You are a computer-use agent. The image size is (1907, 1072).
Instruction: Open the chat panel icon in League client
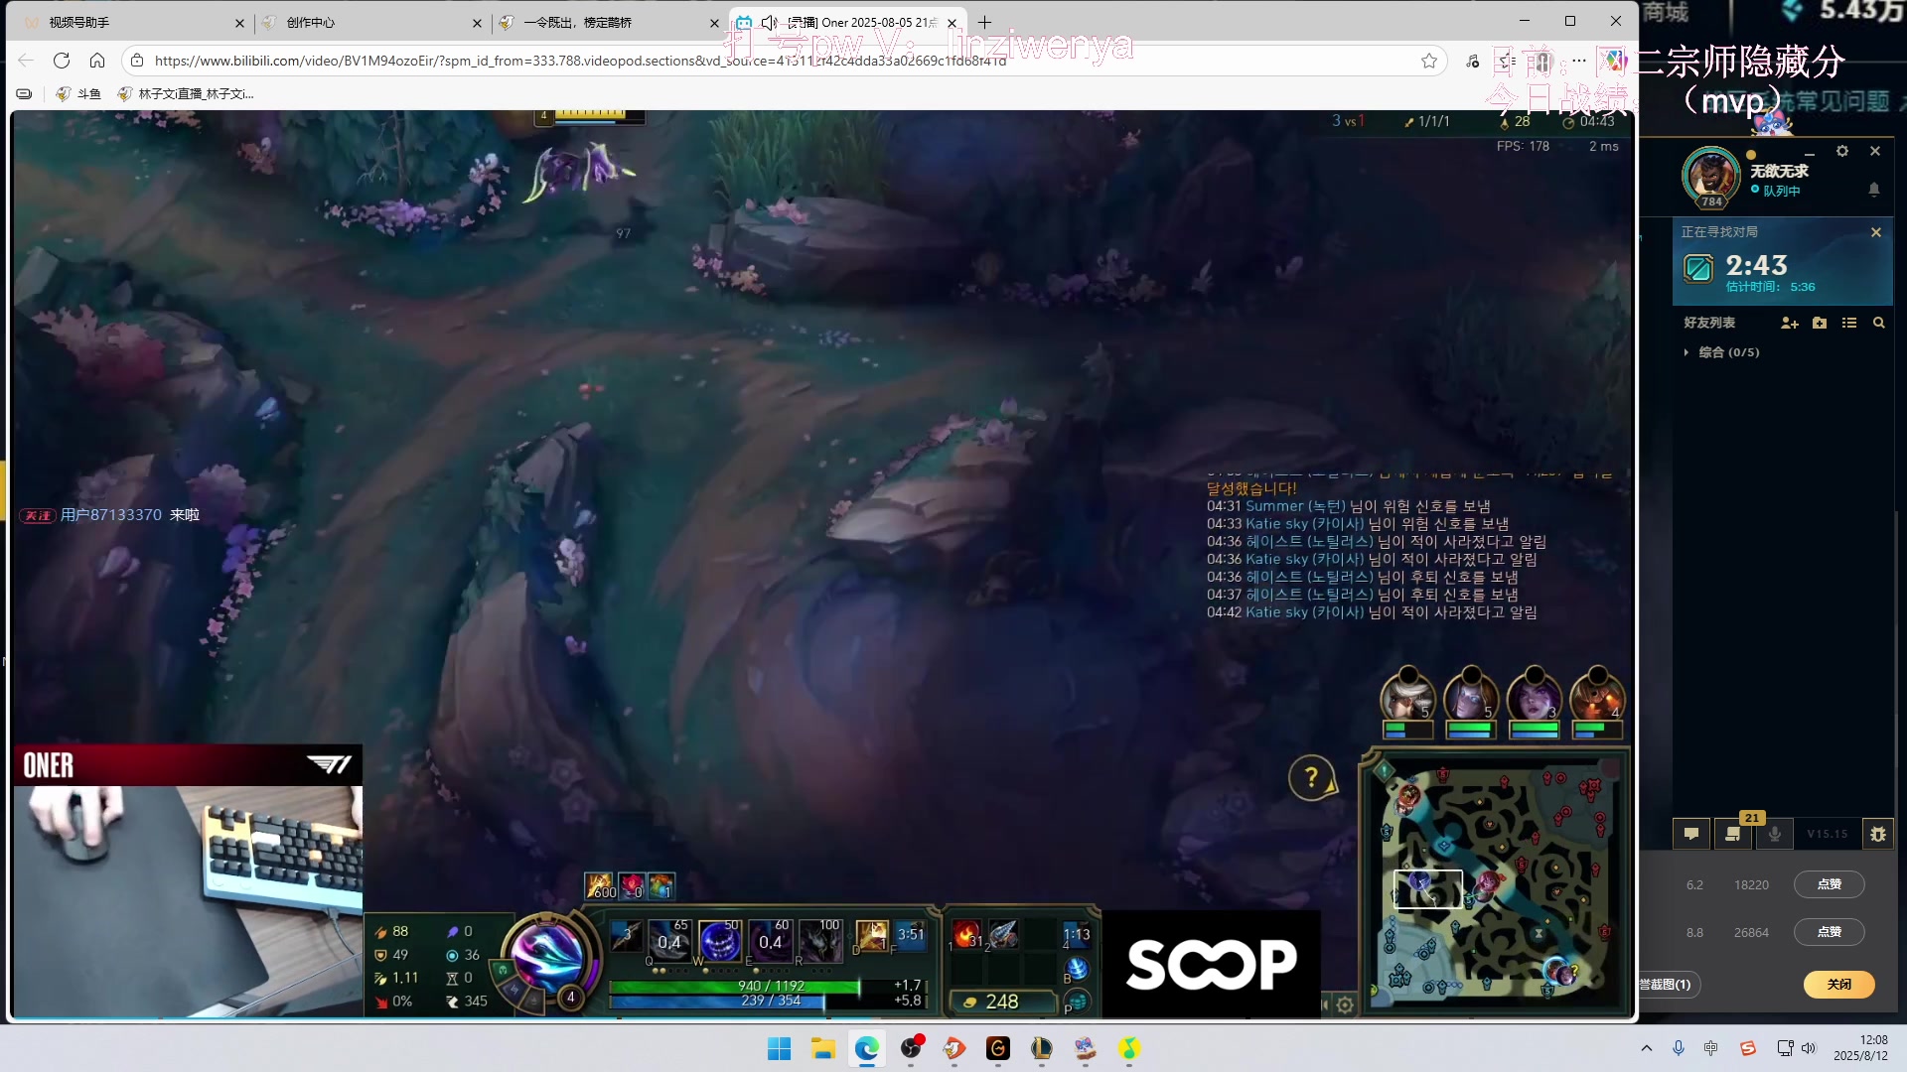1691,834
